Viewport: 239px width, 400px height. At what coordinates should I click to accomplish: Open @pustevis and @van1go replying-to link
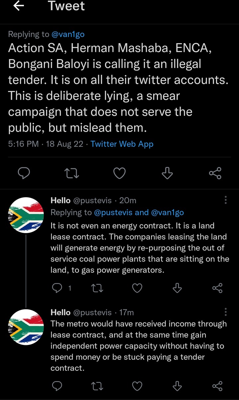click(x=139, y=212)
